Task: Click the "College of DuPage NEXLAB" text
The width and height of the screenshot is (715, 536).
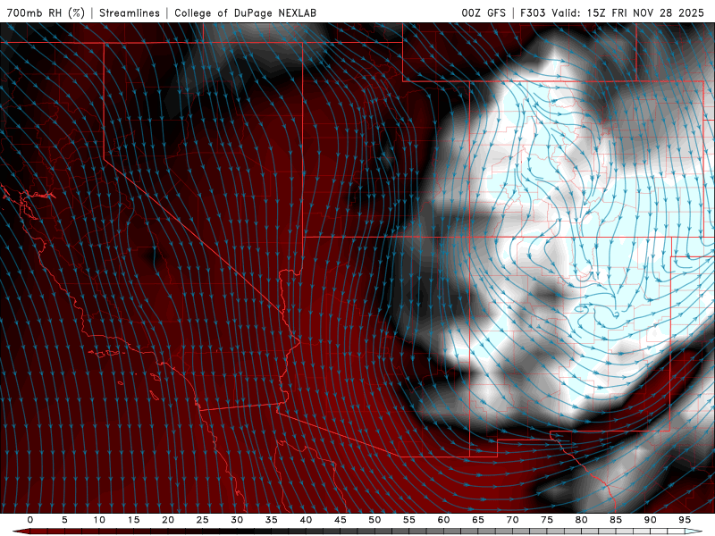Action: (x=245, y=13)
